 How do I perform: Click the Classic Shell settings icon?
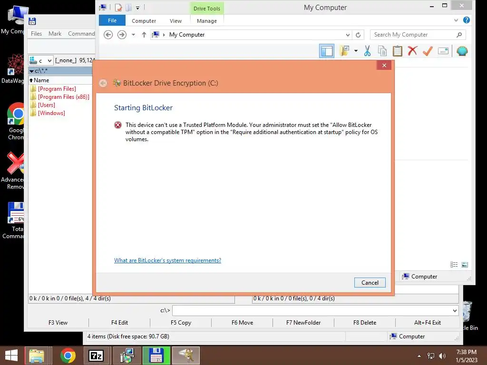[462, 50]
